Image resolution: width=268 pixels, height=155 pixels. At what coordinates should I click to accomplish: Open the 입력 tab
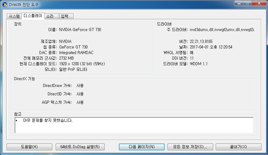(66, 16)
